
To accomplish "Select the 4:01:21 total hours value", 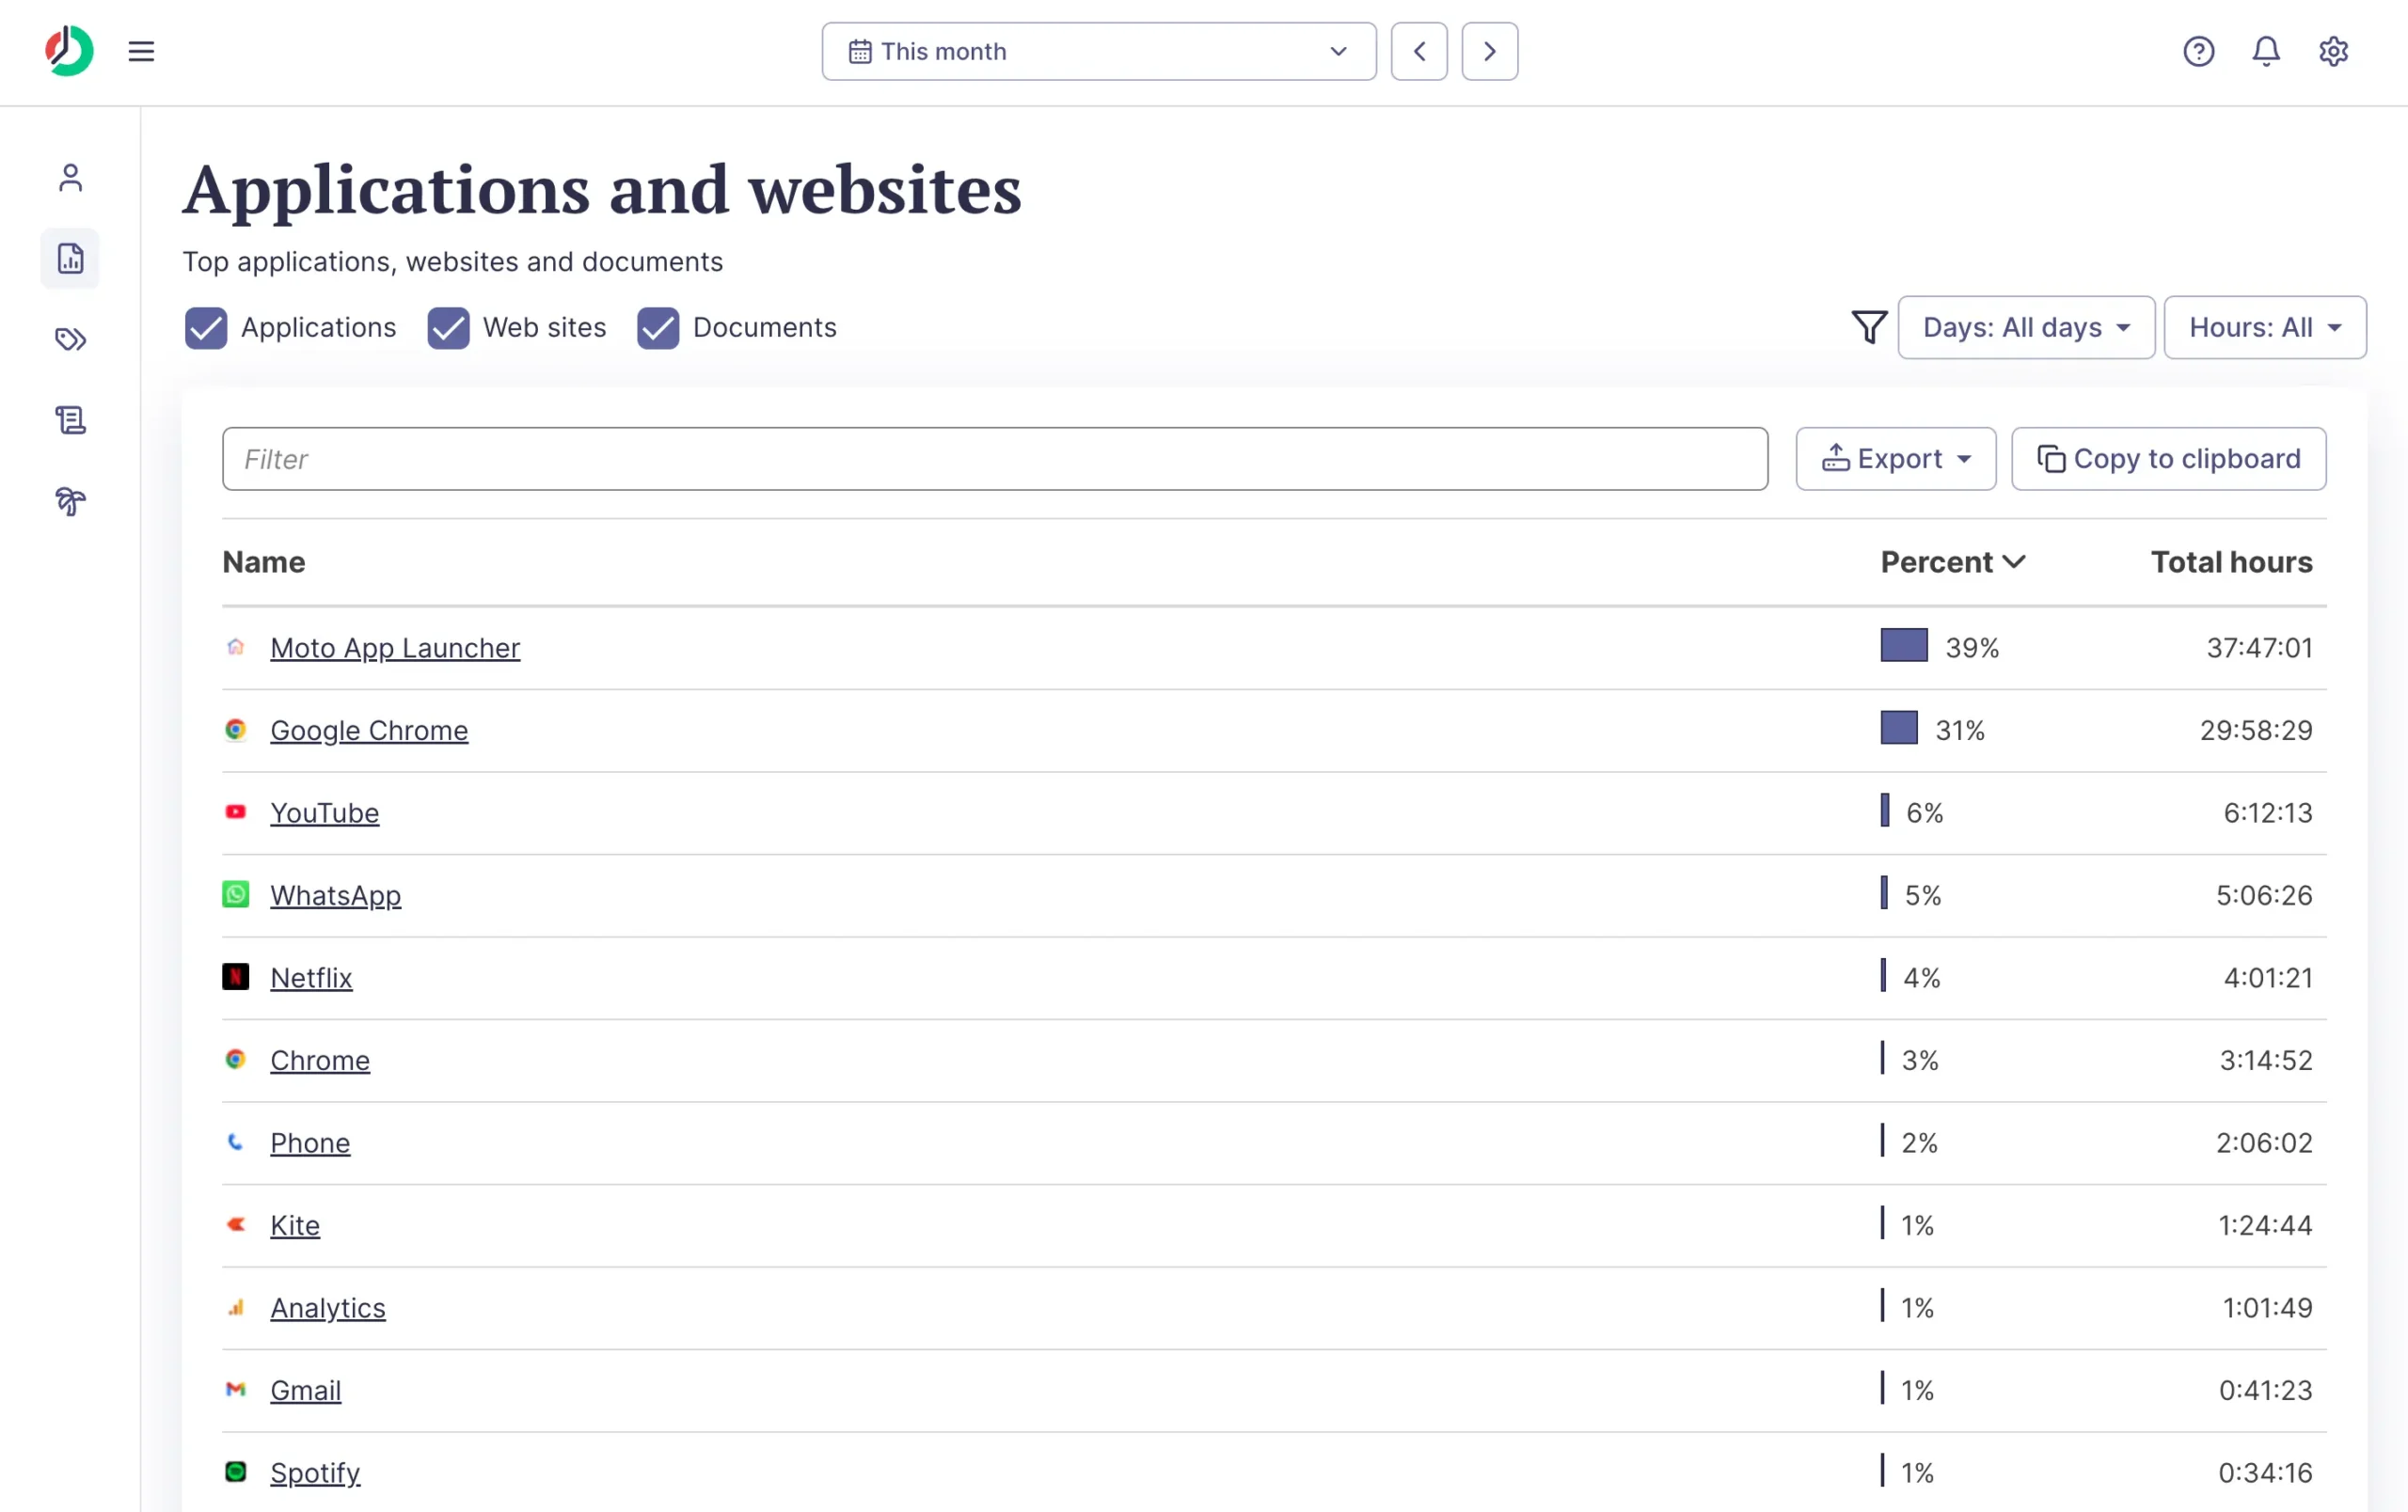I will coord(2268,977).
